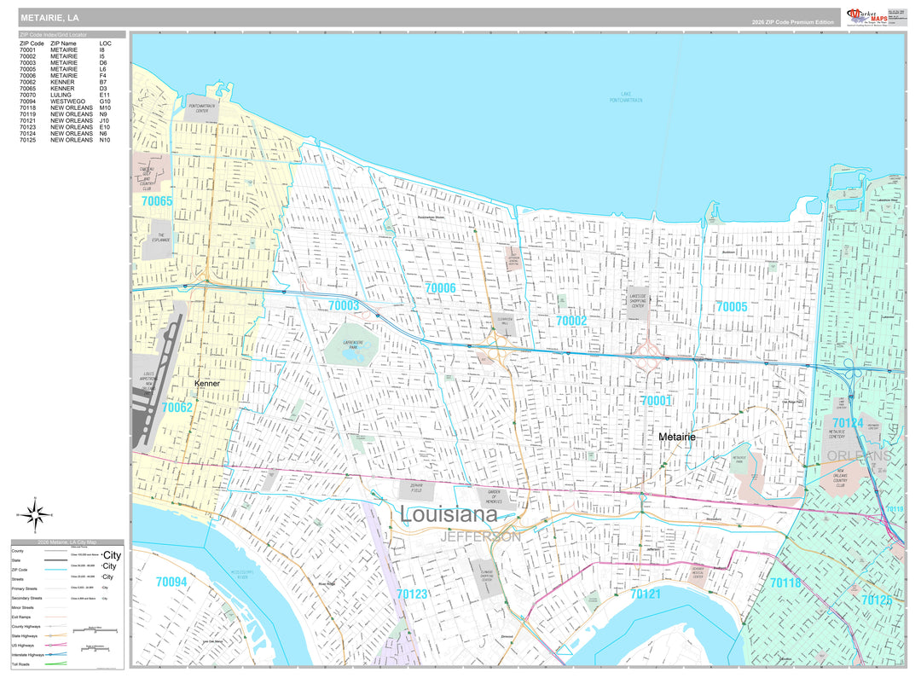Screen dimensions: 921x678
Task: Select index row 70003 METAIRIE
Action: click(63, 63)
